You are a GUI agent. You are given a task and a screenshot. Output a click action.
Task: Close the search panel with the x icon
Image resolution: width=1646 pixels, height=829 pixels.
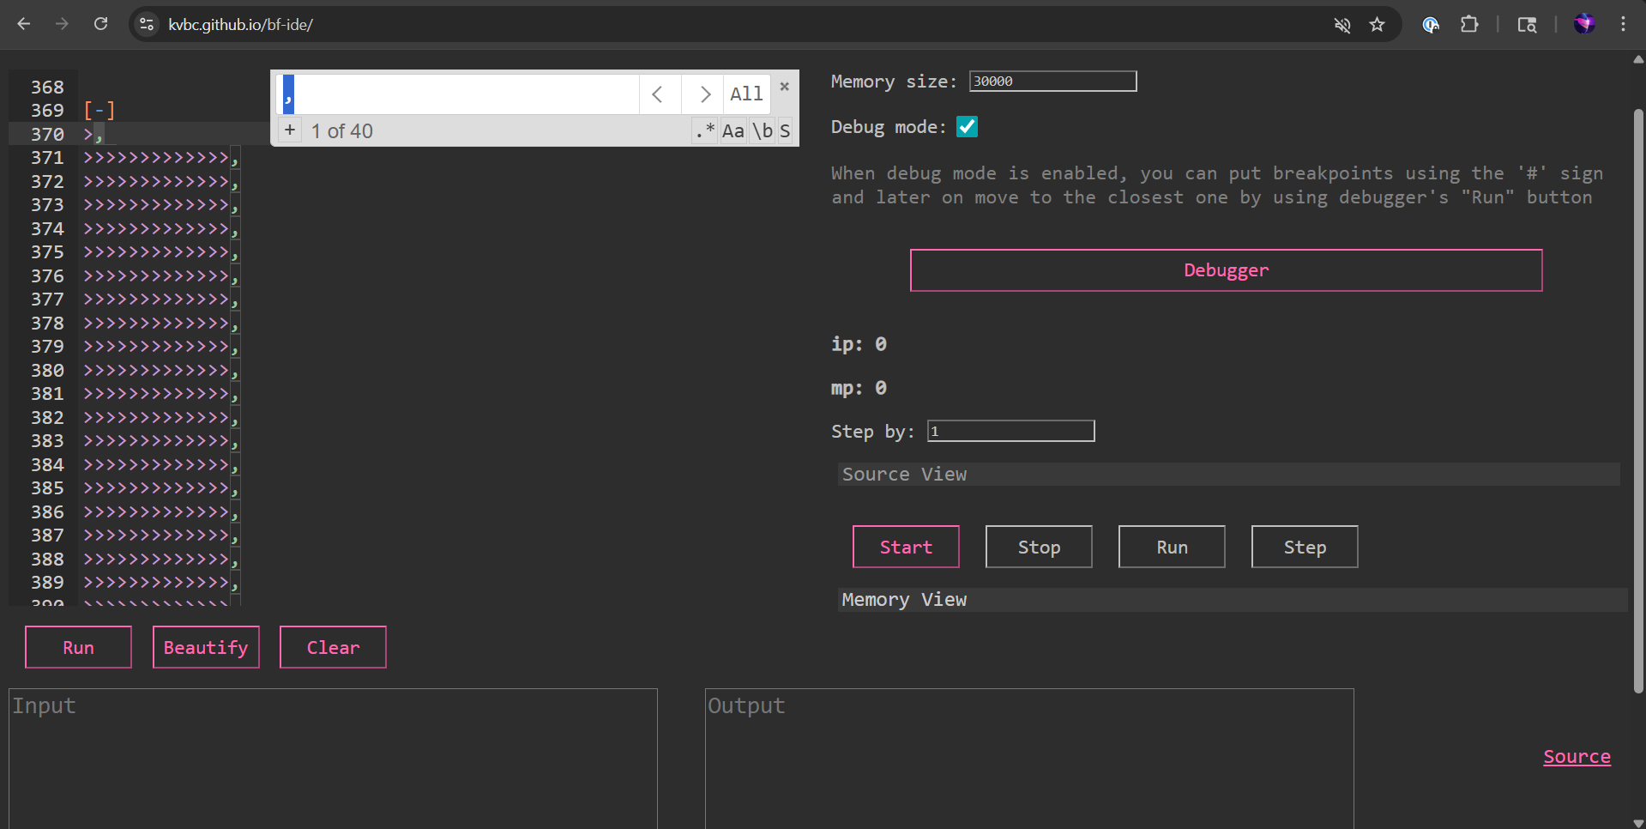click(x=784, y=86)
